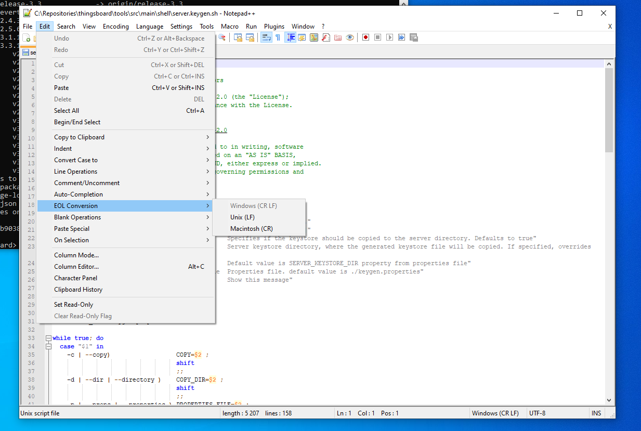This screenshot has width=641, height=431.
Task: Expand the On Selection submenu
Action: (x=126, y=240)
